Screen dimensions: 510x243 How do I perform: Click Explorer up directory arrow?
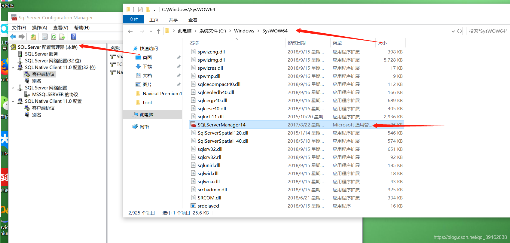tap(159, 31)
